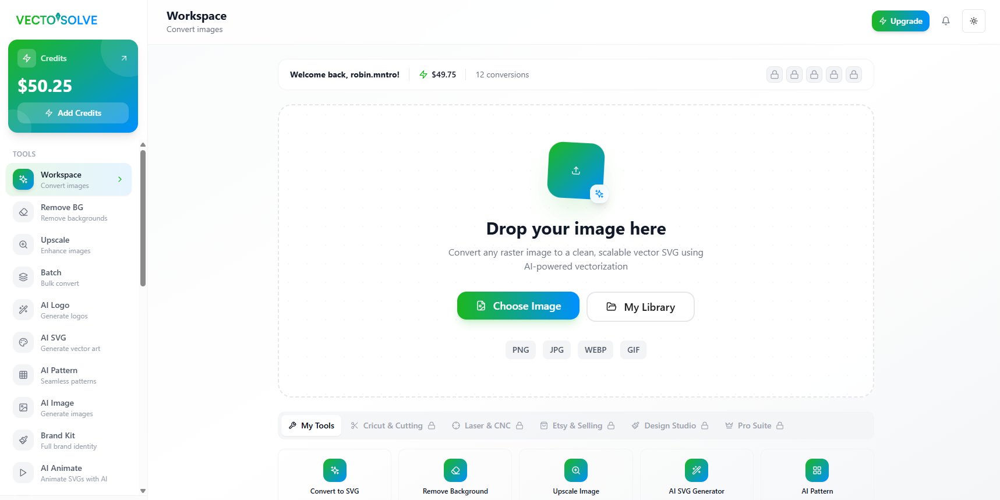
Task: Select Batch Bulk convert entry
Action: pos(69,277)
